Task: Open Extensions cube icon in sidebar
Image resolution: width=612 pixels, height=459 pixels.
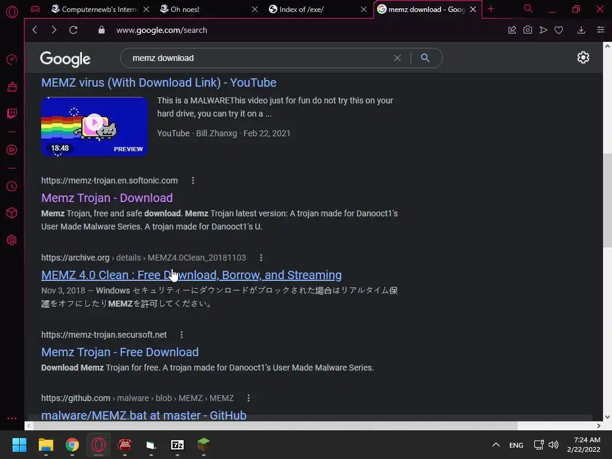Action: pyautogui.click(x=12, y=213)
